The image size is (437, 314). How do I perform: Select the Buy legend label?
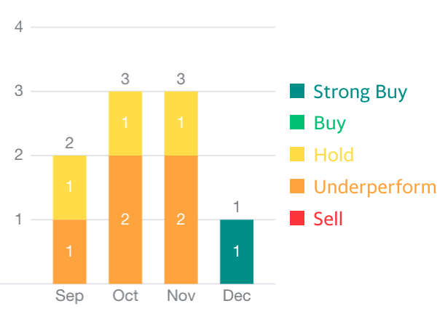click(x=330, y=123)
